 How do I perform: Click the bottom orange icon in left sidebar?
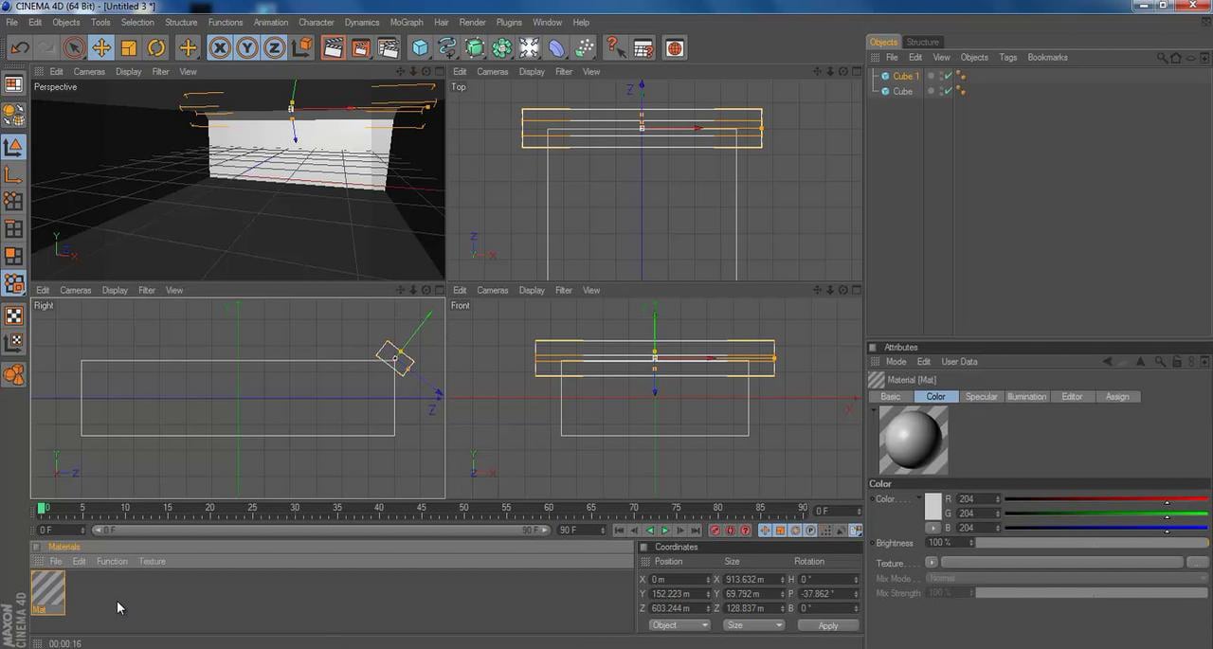pyautogui.click(x=14, y=376)
